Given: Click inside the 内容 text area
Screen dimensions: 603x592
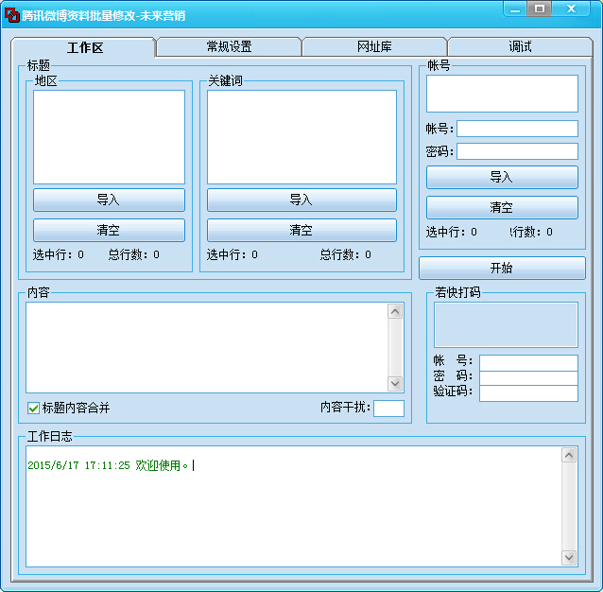Looking at the screenshot, I should (x=207, y=347).
